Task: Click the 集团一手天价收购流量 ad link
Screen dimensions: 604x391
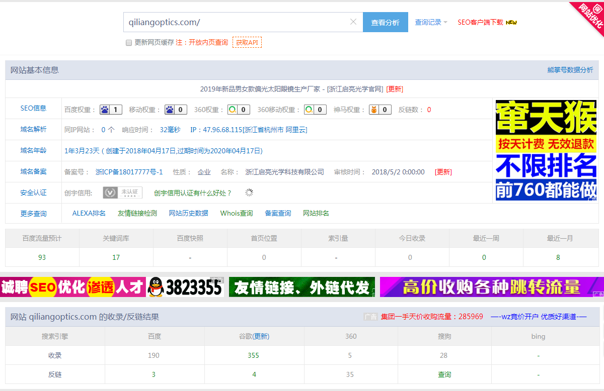Action: tap(432, 317)
